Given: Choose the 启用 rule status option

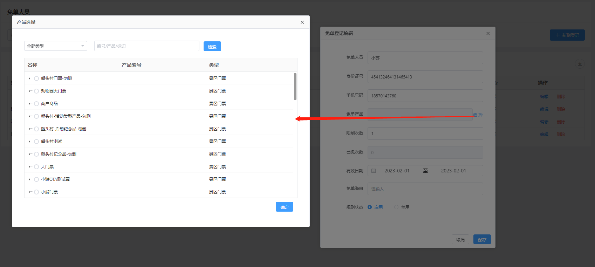Looking at the screenshot, I should (370, 207).
